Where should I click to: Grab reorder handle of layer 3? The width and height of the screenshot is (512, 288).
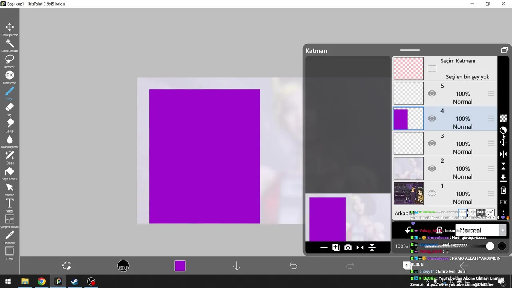coord(491,144)
